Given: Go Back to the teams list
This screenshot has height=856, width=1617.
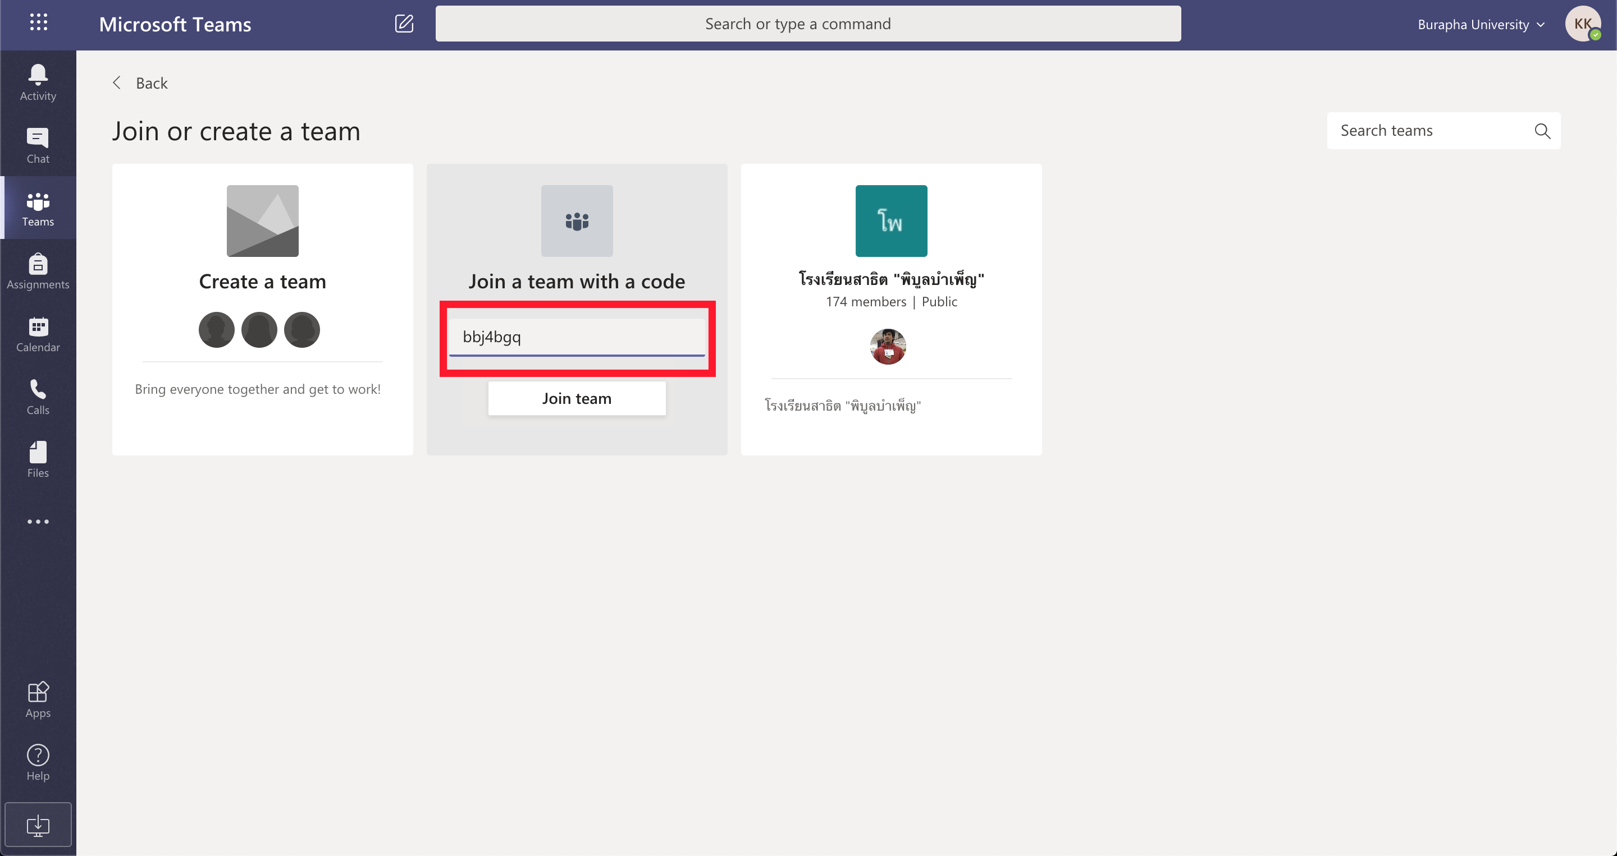Looking at the screenshot, I should tap(140, 83).
